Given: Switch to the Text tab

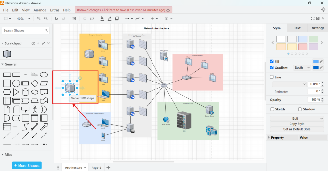Looking at the screenshot, I should (297, 28).
